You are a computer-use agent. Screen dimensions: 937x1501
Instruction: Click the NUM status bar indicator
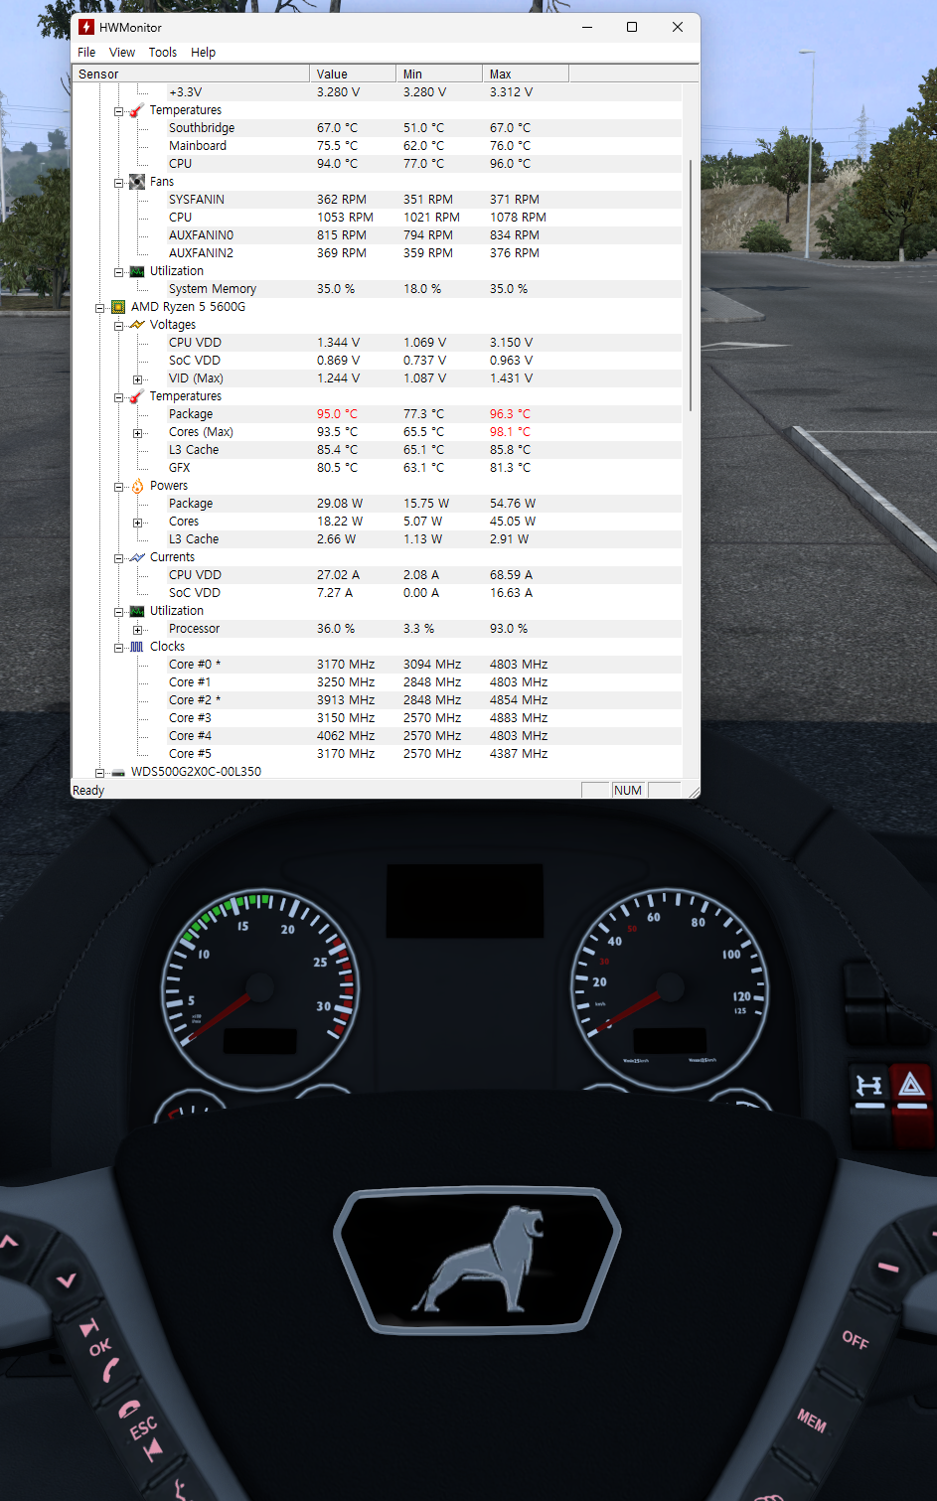[628, 791]
